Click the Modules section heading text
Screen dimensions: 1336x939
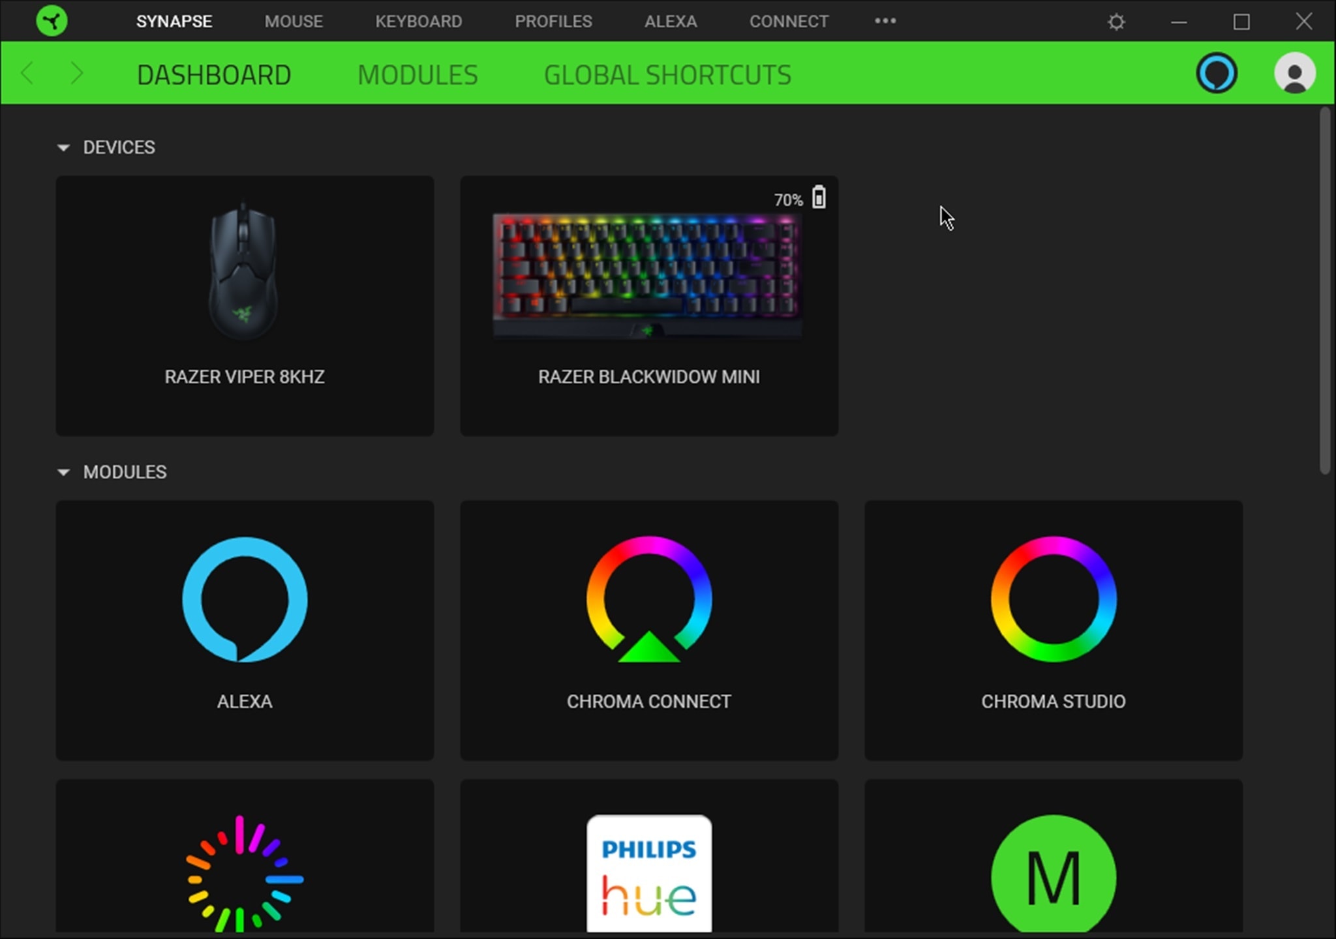click(125, 472)
